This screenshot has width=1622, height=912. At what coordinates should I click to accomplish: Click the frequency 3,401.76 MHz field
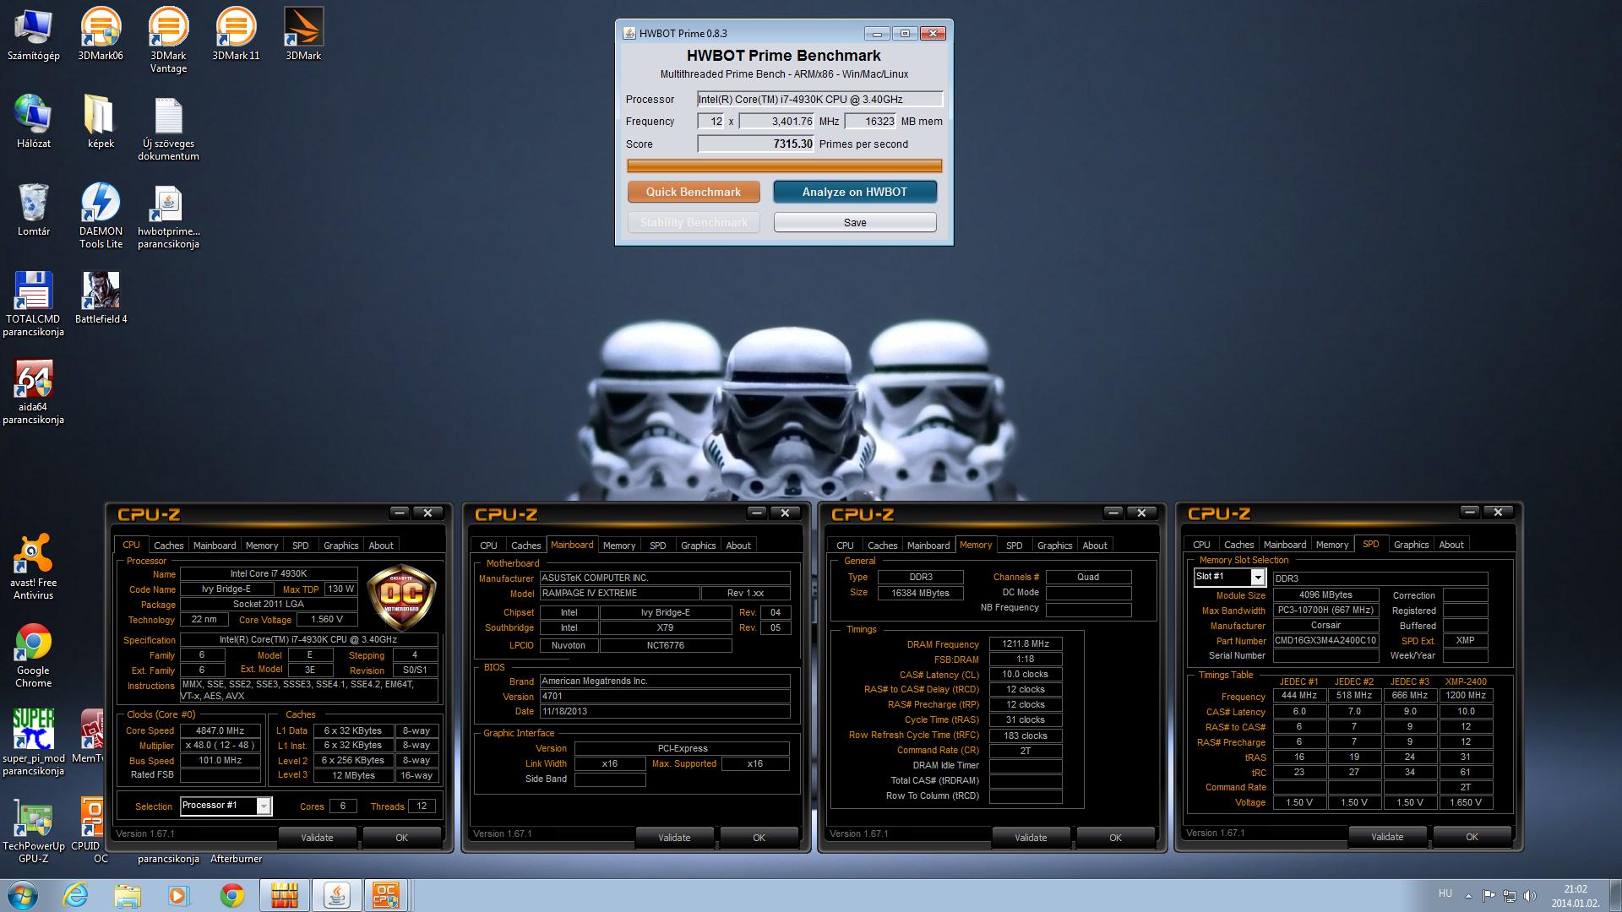776,121
